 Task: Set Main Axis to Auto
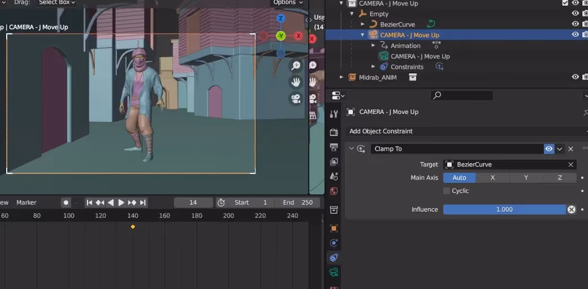coord(459,178)
